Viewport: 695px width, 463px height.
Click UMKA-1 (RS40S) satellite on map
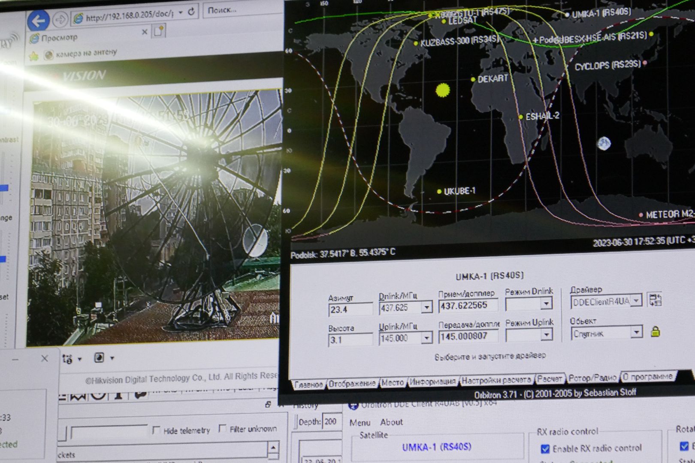point(567,15)
